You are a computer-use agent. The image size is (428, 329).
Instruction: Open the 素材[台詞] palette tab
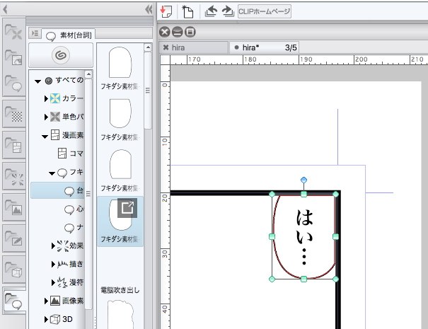[64, 33]
